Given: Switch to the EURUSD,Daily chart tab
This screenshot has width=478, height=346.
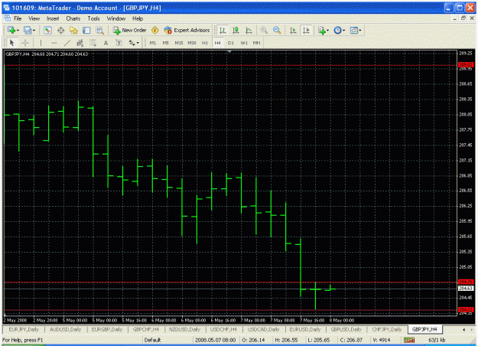Looking at the screenshot, I should pyautogui.click(x=305, y=329).
